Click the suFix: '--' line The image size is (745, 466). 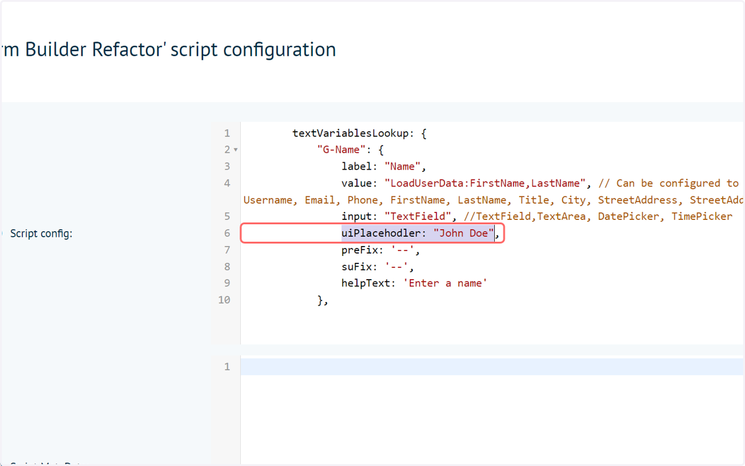378,267
